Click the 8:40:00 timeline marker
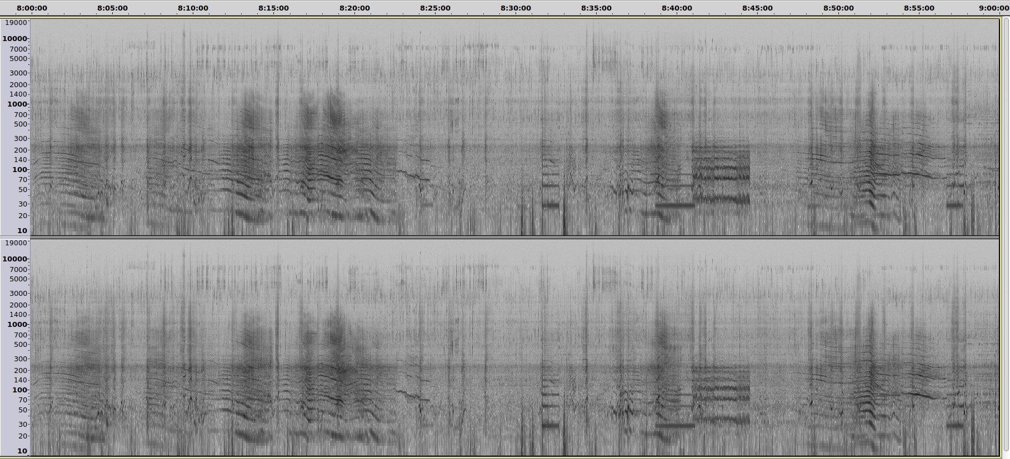Image resolution: width=1010 pixels, height=459 pixels. (x=677, y=8)
